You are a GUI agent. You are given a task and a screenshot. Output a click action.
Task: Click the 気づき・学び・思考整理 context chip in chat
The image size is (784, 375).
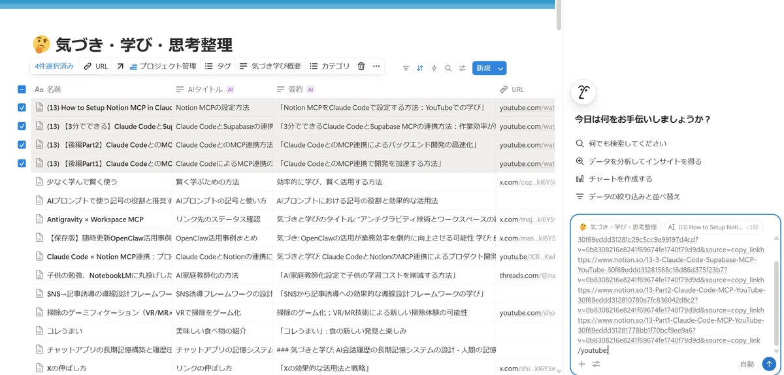617,227
